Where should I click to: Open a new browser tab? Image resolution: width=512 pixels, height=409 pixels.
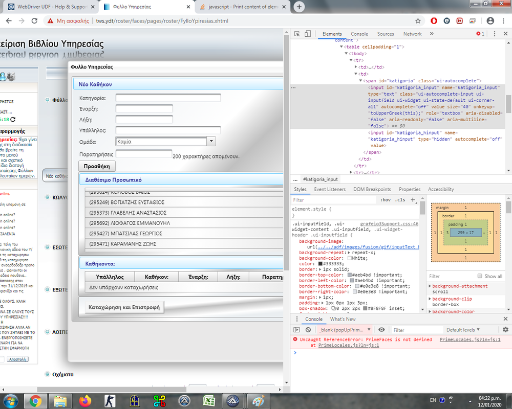pyautogui.click(x=299, y=7)
